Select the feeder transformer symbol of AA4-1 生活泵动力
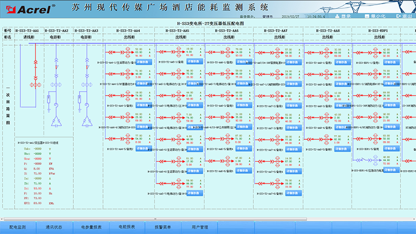 coord(128,53)
